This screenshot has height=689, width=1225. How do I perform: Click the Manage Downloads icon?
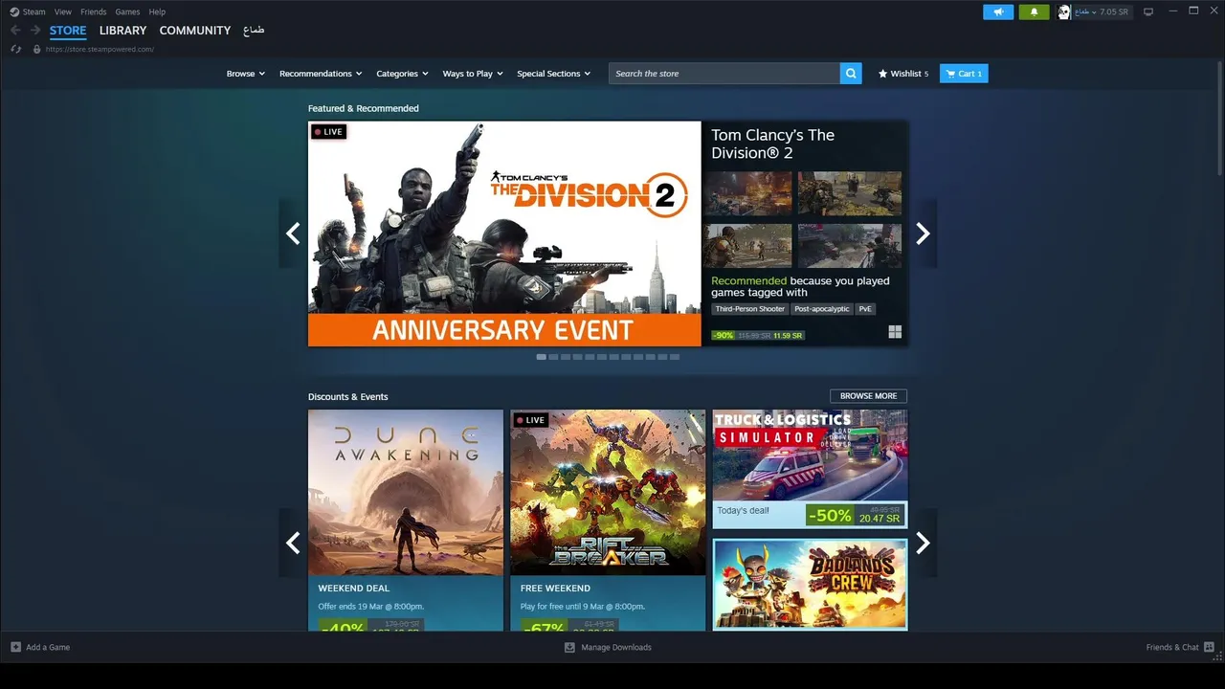(x=569, y=647)
